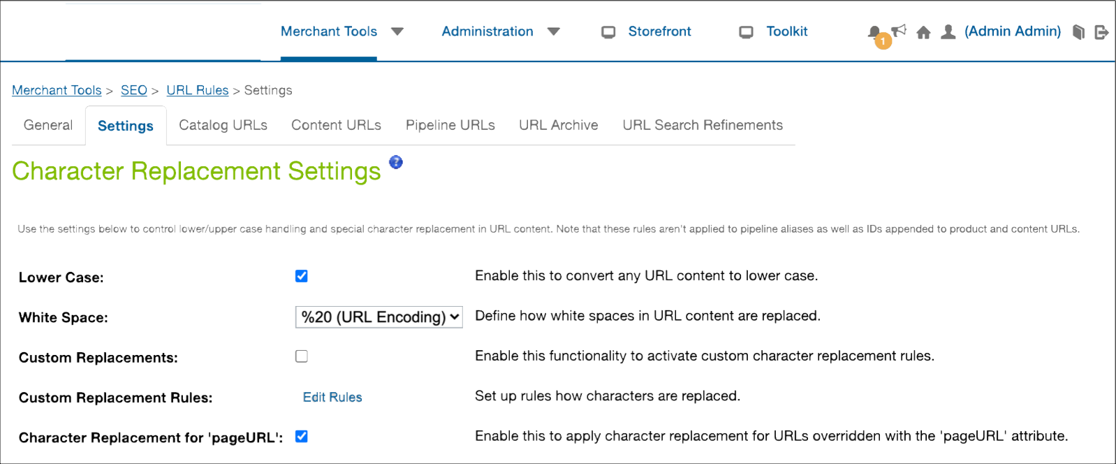
Task: Click the Edit Rules link
Action: pyautogui.click(x=332, y=397)
